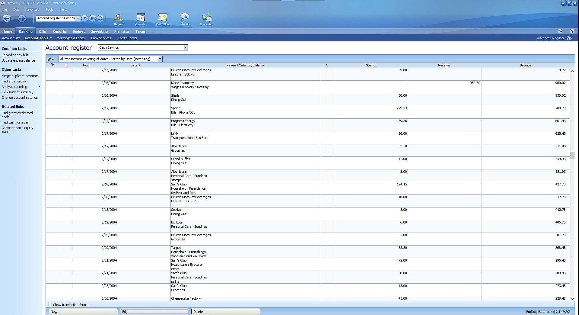Select the Target Household : Furnishings transaction
Image resolution: width=579 pixels, height=315 pixels.
tap(308, 252)
